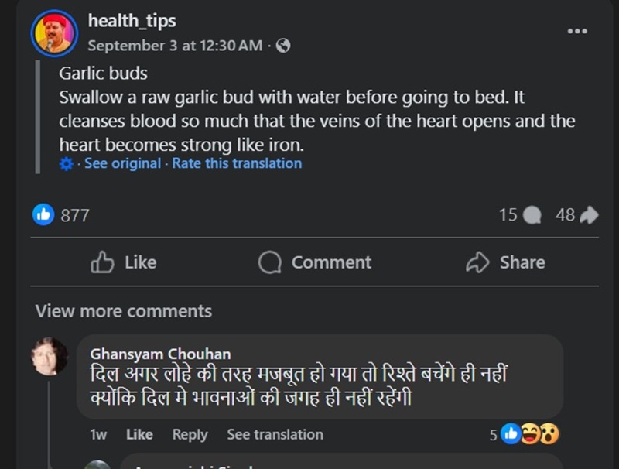Screen dimensions: 619x469
Task: Show the original post text
Action: 123,163
